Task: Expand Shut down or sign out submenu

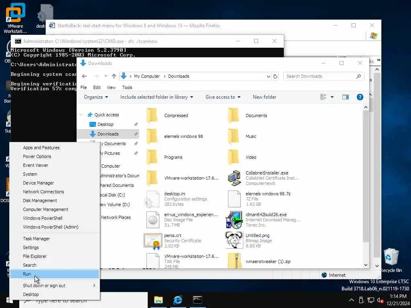Action: pos(55,286)
